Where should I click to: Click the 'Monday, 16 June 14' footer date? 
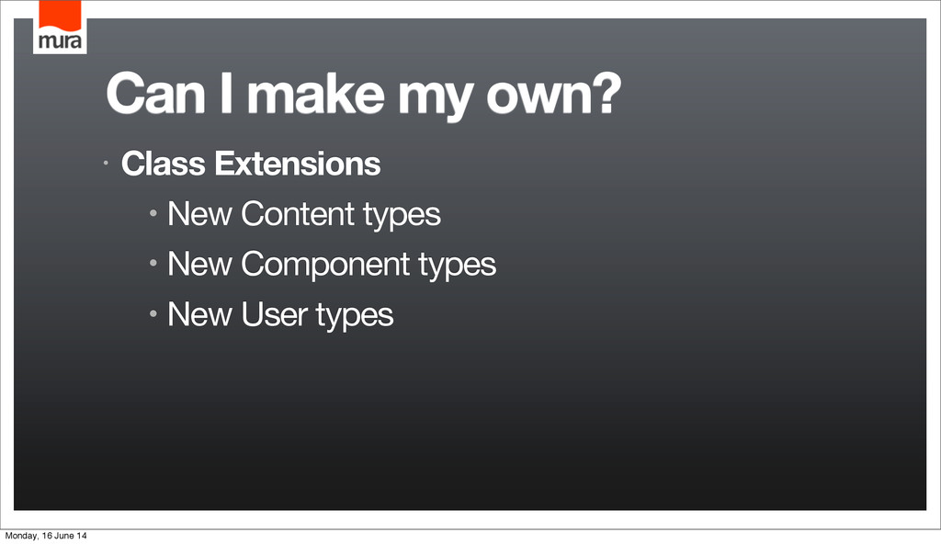(x=46, y=536)
